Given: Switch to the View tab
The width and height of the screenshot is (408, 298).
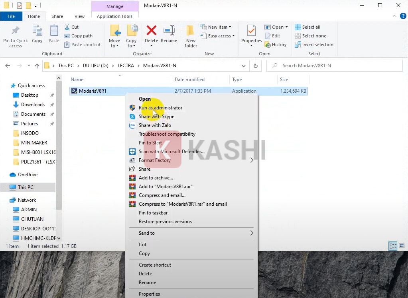Looking at the screenshot, I should 79,16.
